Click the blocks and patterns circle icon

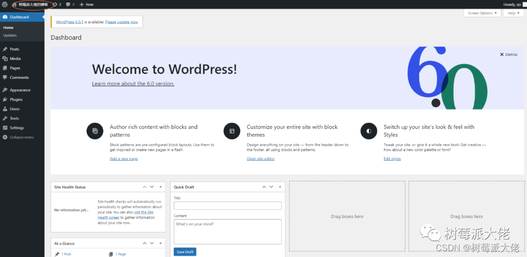(x=95, y=130)
